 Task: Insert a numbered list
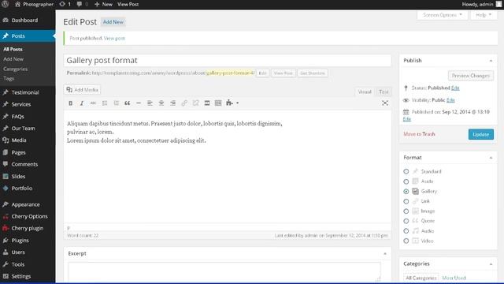[117, 103]
